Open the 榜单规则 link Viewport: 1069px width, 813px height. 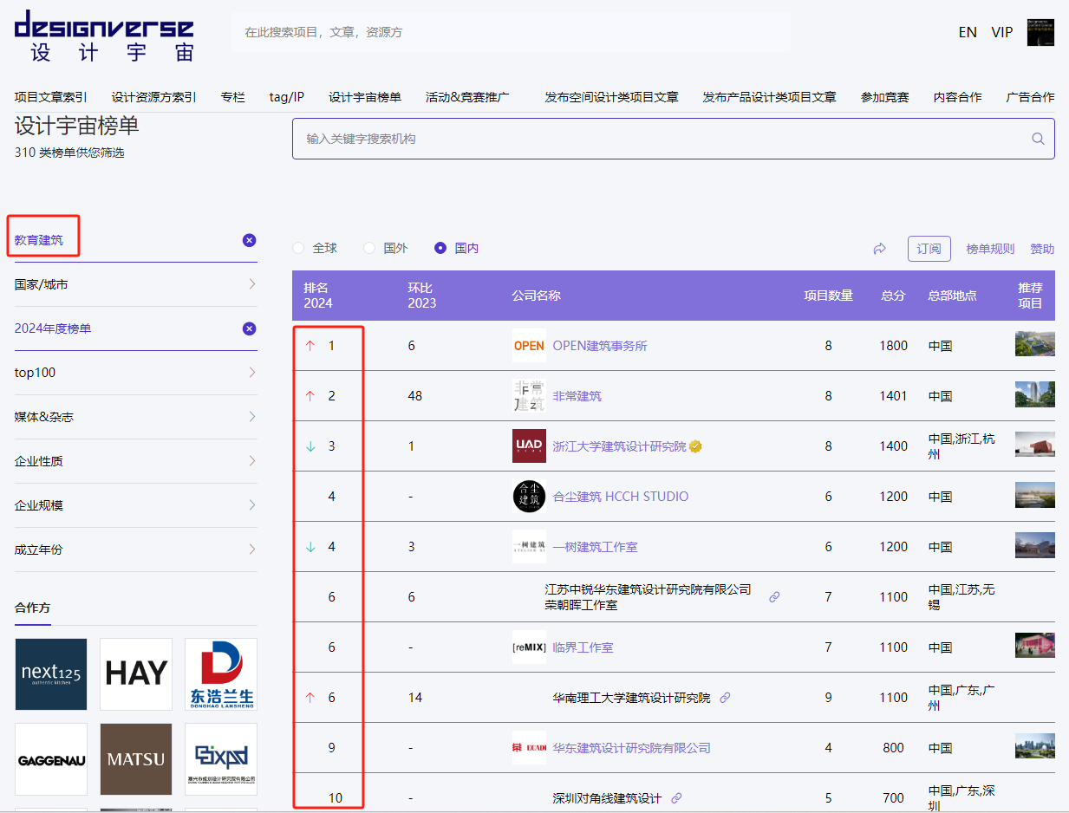pyautogui.click(x=990, y=249)
